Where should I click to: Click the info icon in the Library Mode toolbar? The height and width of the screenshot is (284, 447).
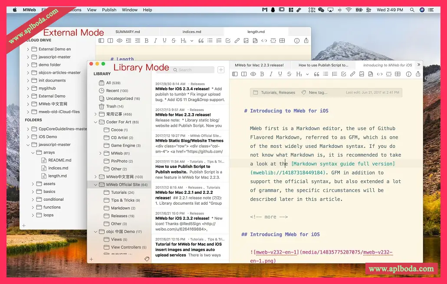click(x=409, y=74)
